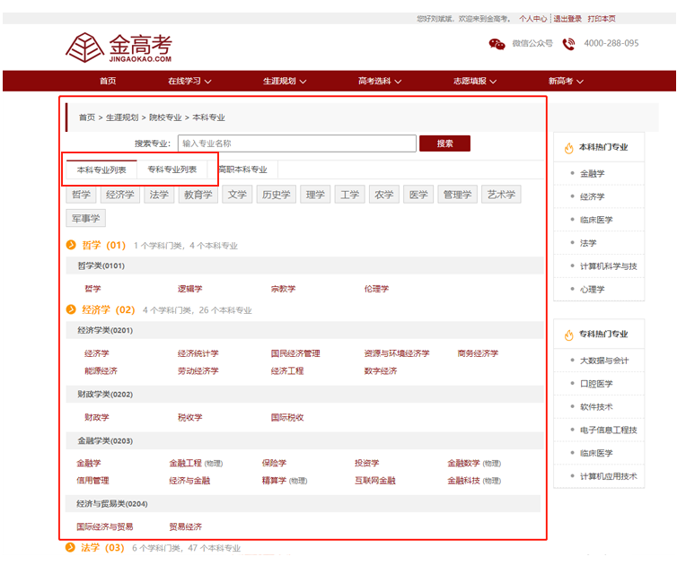This screenshot has width=677, height=574.
Task: Filter by the 工学 category button
Action: [348, 195]
